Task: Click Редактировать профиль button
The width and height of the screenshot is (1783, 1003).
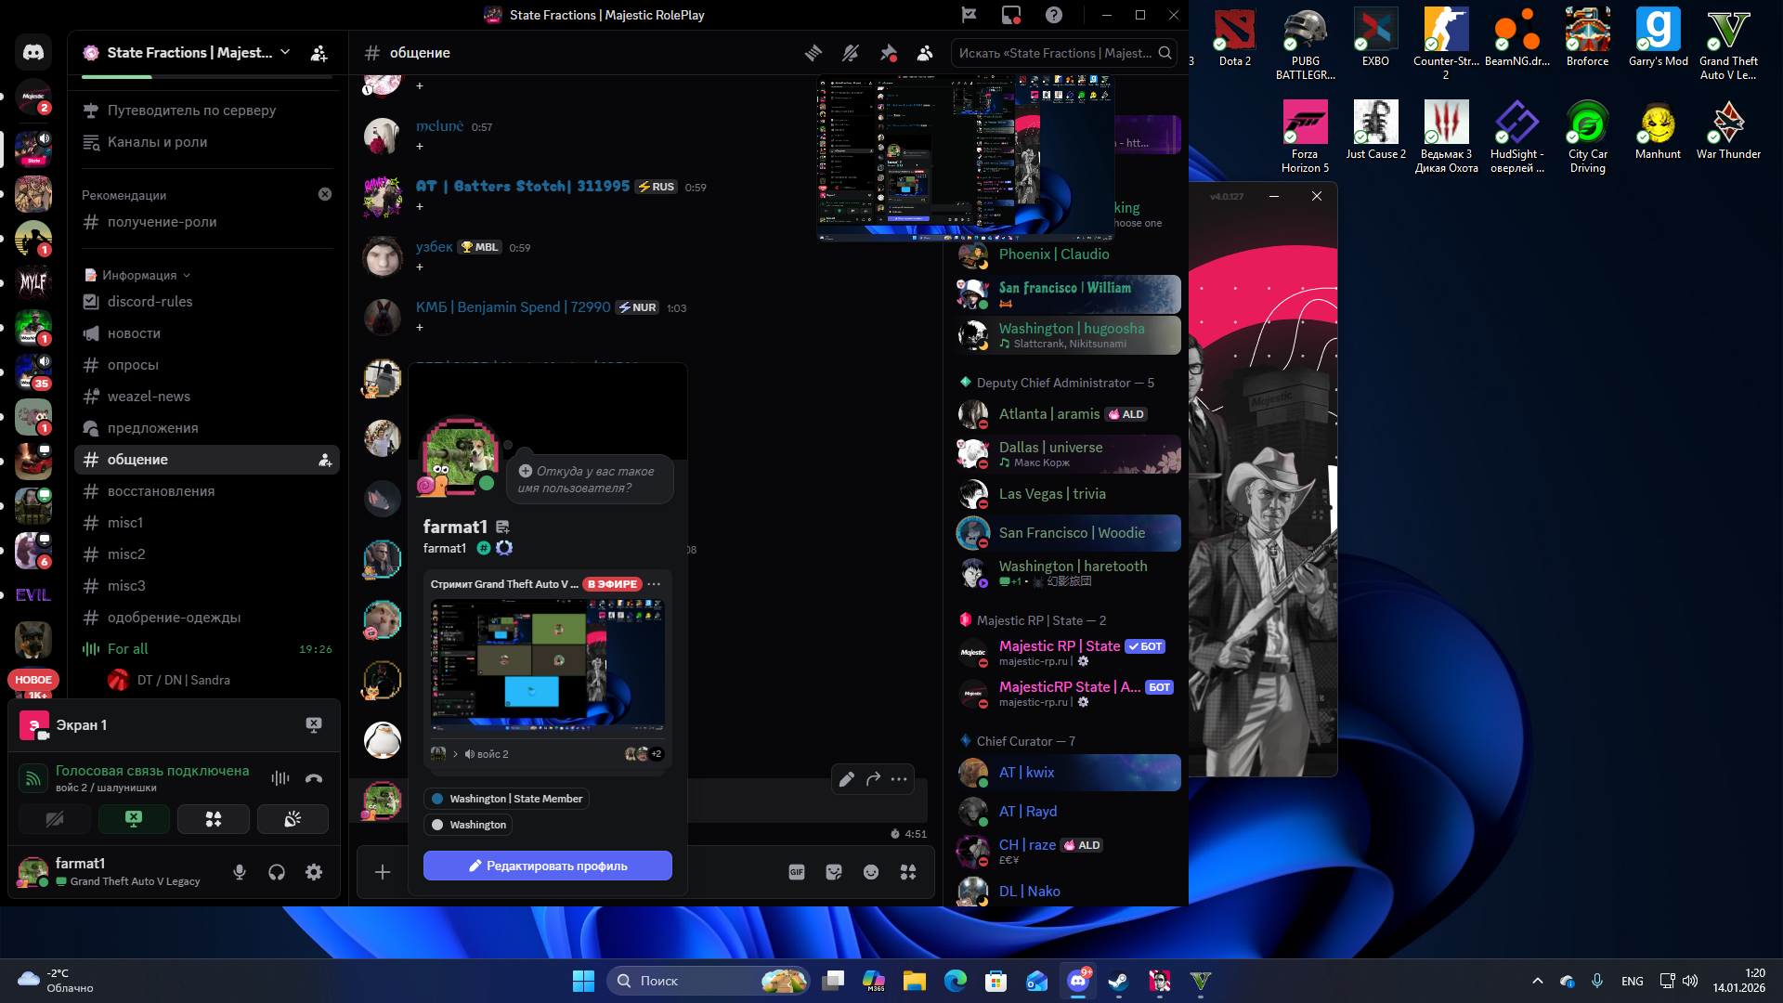Action: [x=548, y=866]
